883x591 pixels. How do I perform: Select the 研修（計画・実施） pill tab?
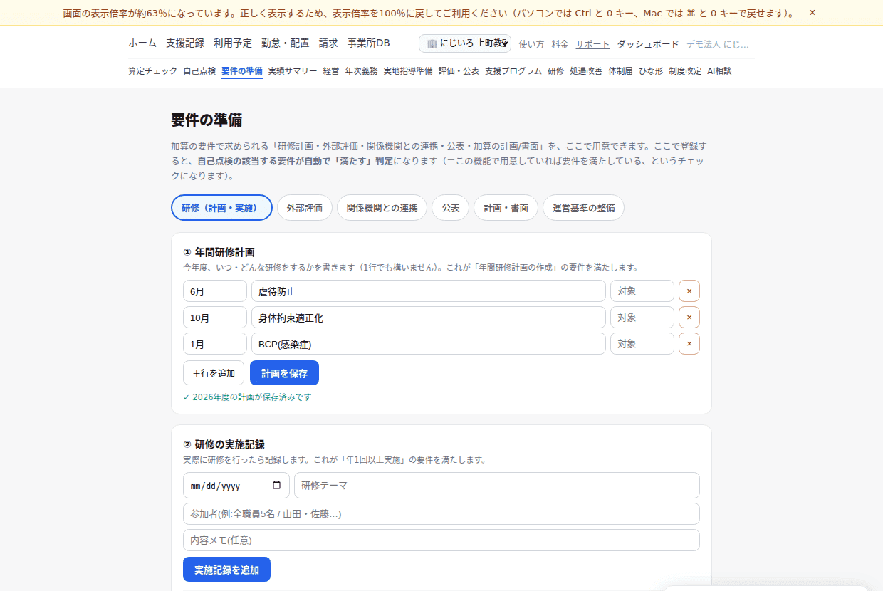click(x=221, y=208)
